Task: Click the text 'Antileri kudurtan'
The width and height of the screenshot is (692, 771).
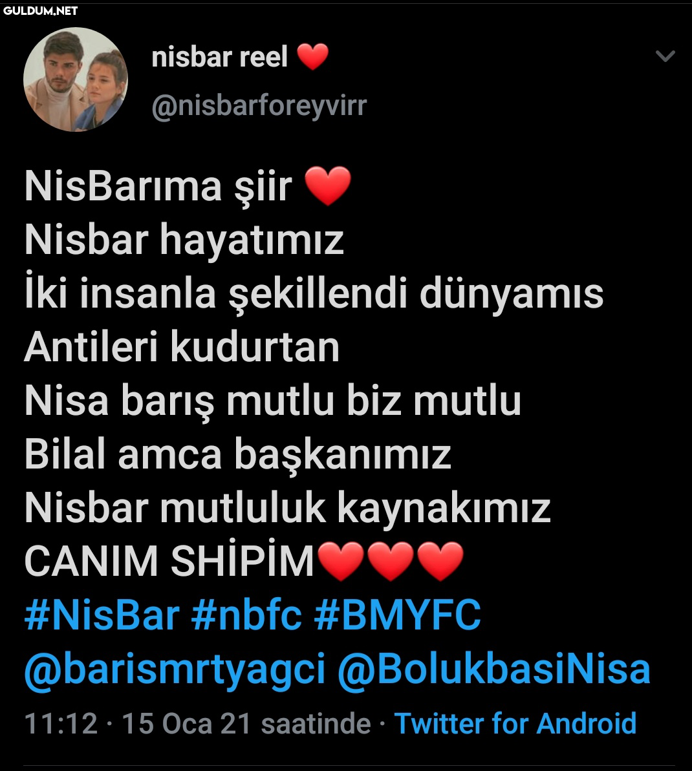Action: point(182,346)
